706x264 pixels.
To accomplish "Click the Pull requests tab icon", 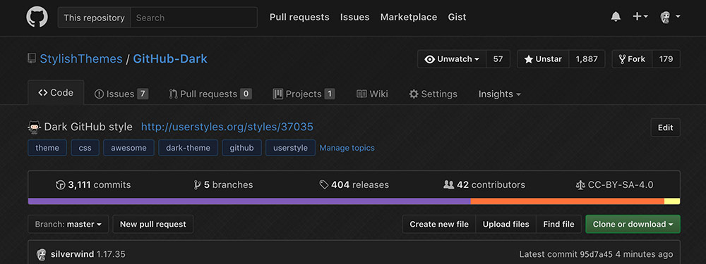I will (173, 94).
